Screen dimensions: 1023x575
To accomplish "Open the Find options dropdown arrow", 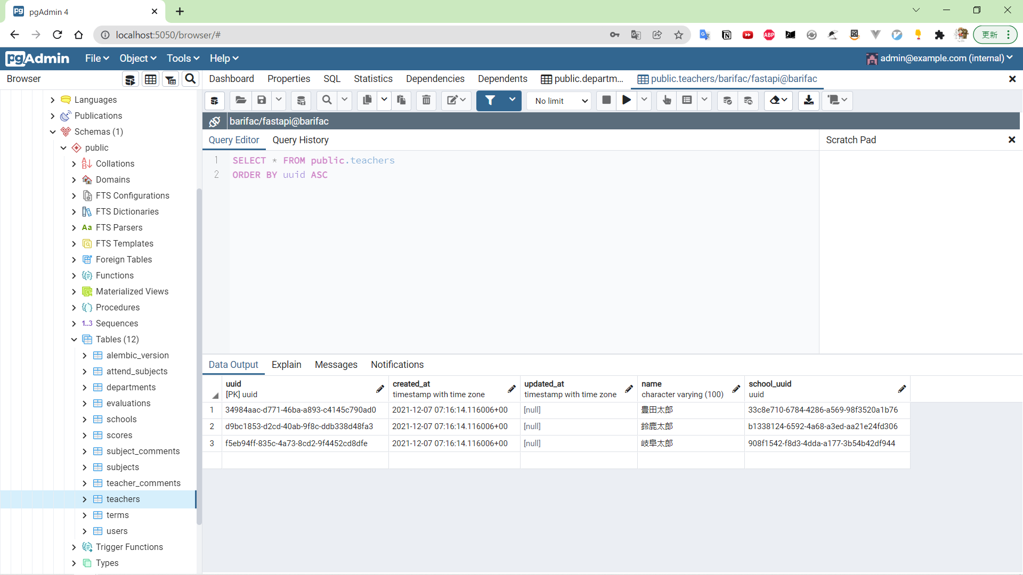I will [x=345, y=101].
